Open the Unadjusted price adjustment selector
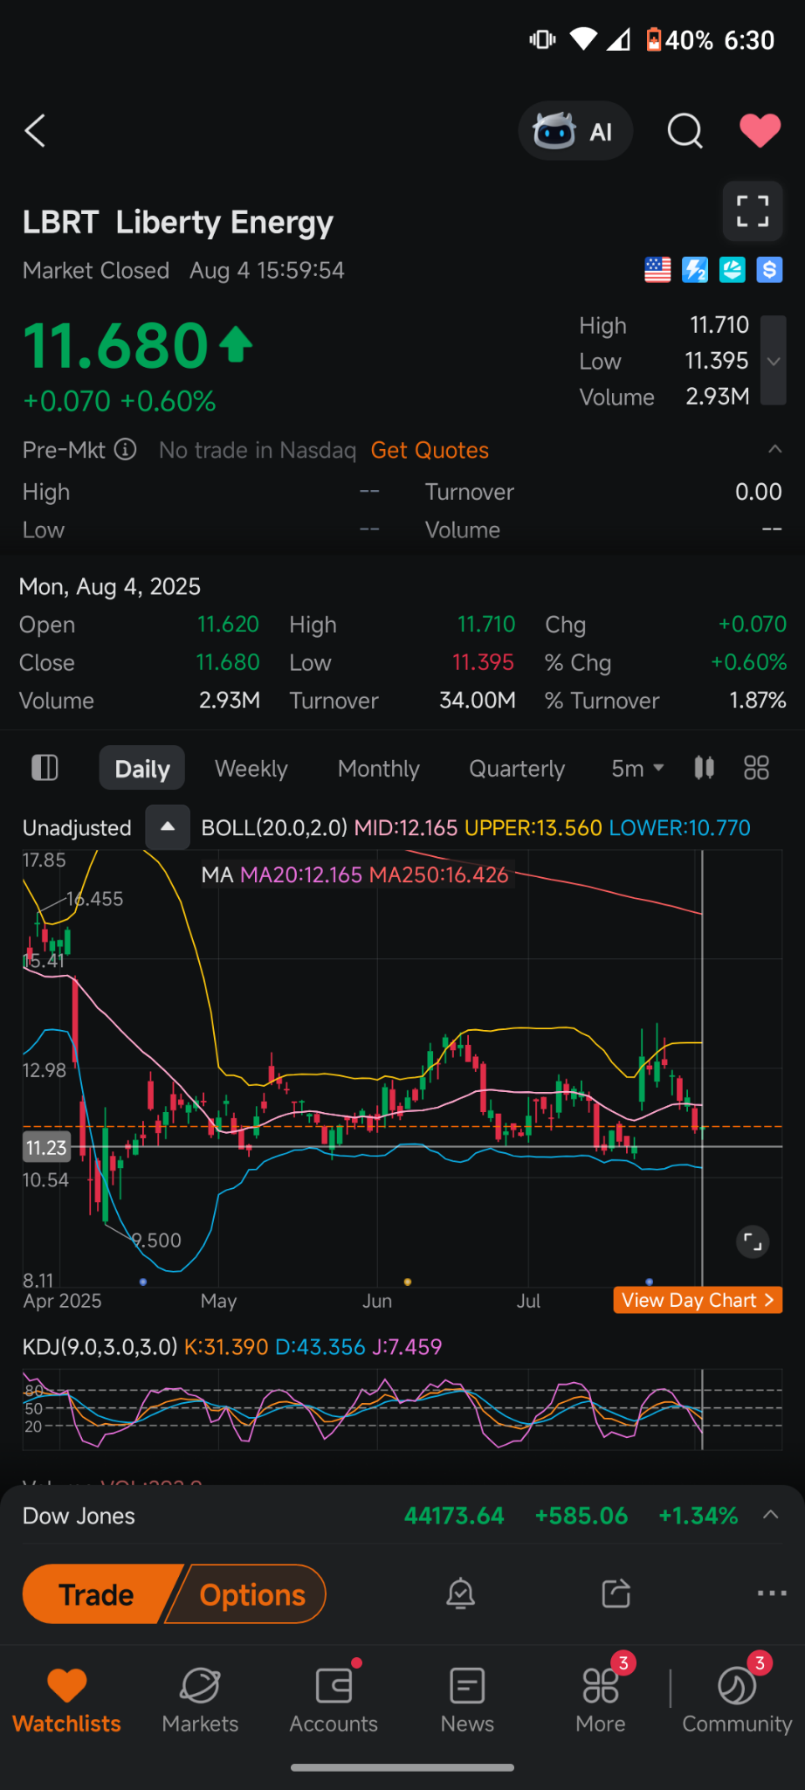Image resolution: width=805 pixels, height=1790 pixels. (77, 828)
